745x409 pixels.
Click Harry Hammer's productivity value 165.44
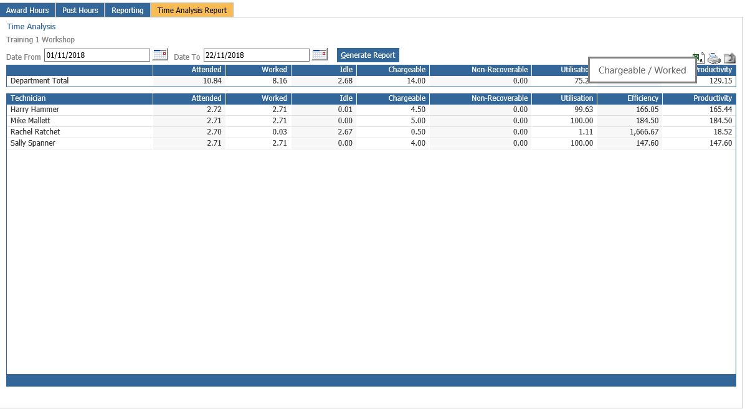(721, 110)
